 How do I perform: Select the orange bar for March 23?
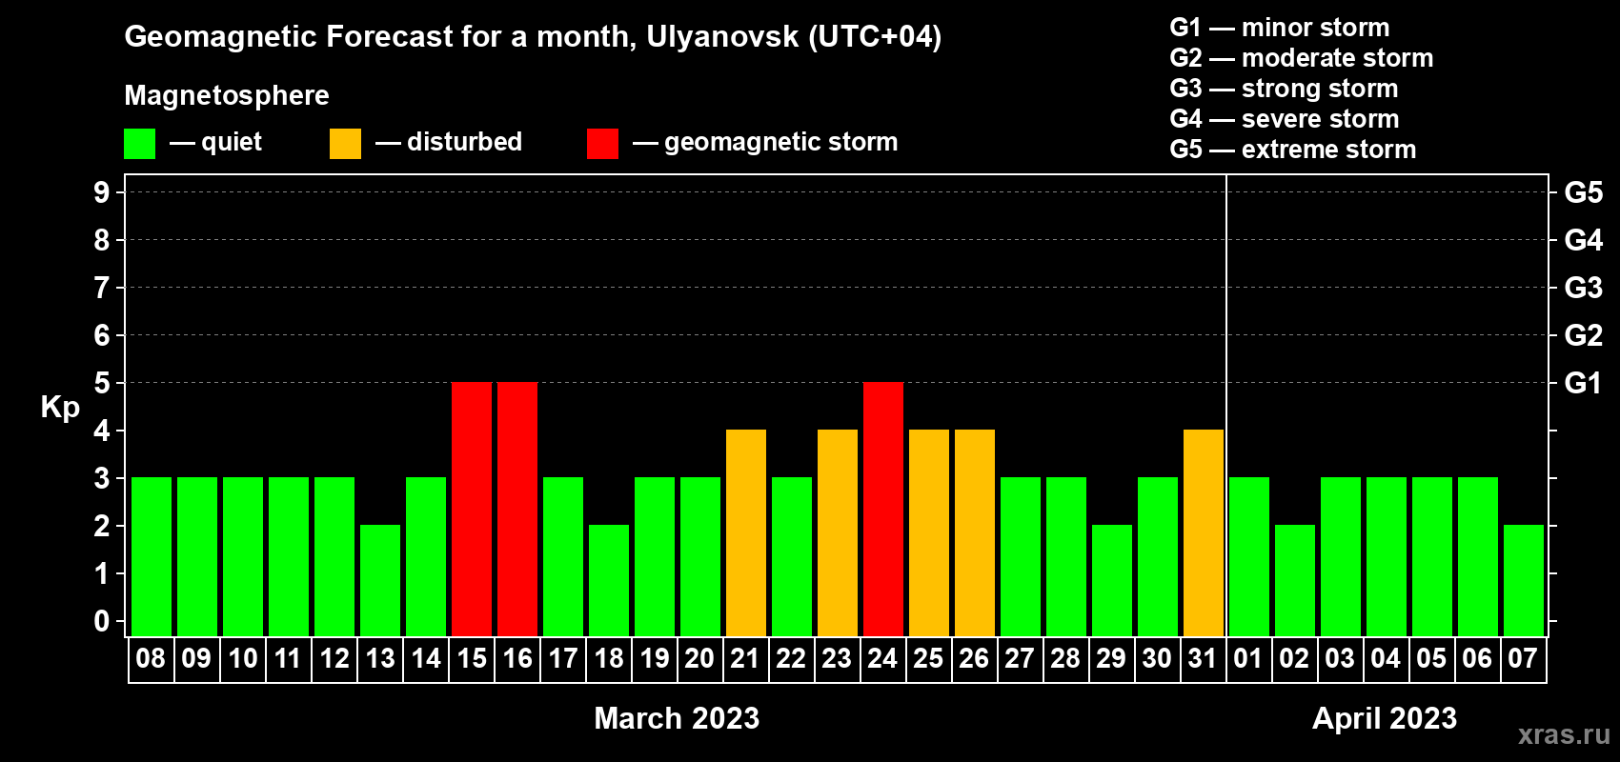point(838,533)
